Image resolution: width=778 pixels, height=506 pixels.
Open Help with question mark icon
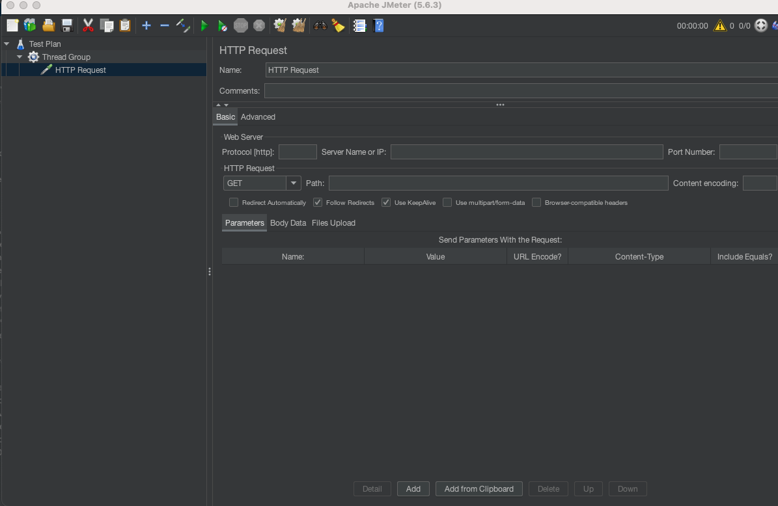coord(378,25)
